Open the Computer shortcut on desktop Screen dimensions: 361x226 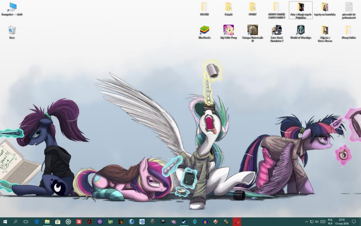(12, 7)
